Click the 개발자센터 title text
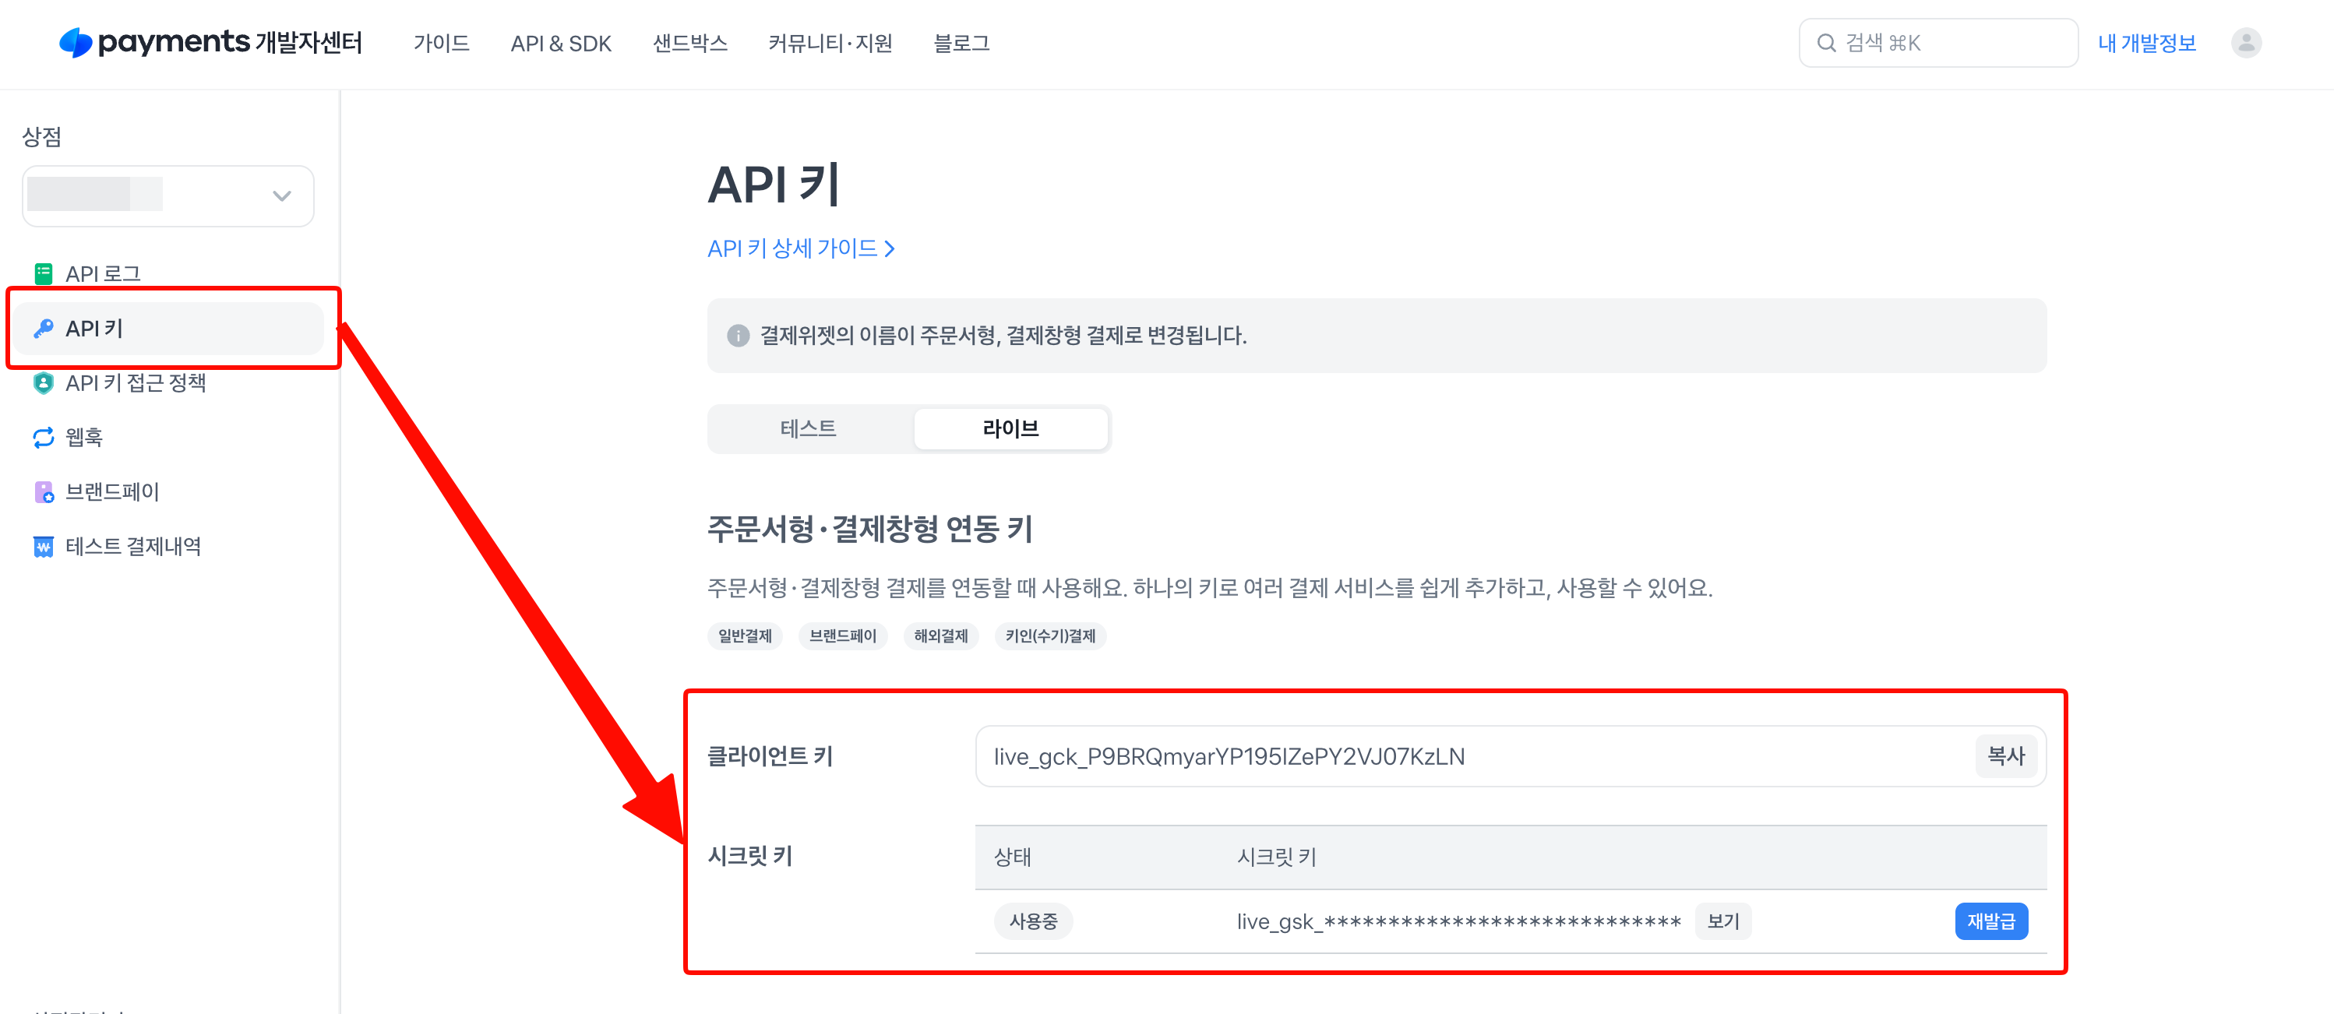 coord(308,43)
